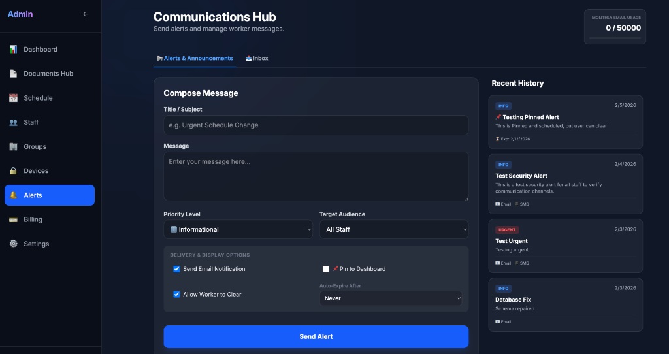Click the megaphone icon on Alerts & Announcements tab
This screenshot has height=354, width=669.
160,58
